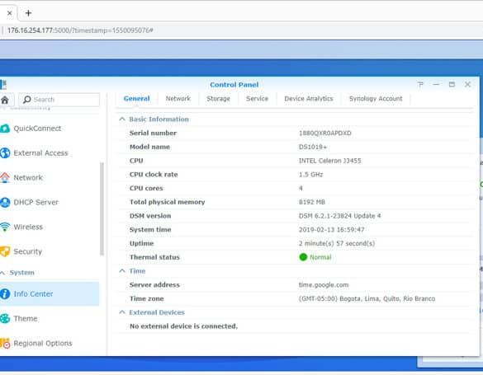Click the Security shield icon
483x375 pixels.
coord(5,251)
